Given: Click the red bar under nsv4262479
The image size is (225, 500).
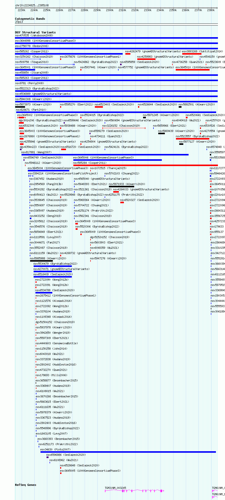Looking at the screenshot, I should pyautogui.click(x=128, y=54).
